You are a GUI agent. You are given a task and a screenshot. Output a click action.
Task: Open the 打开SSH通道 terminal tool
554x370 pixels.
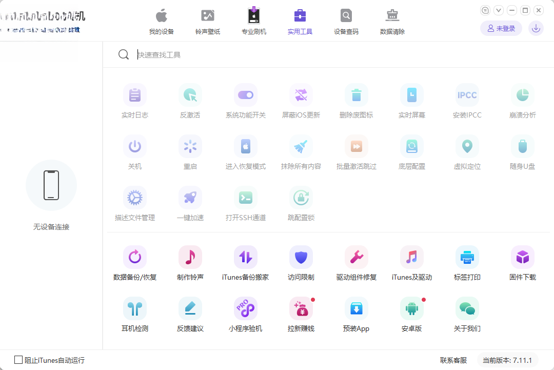246,198
